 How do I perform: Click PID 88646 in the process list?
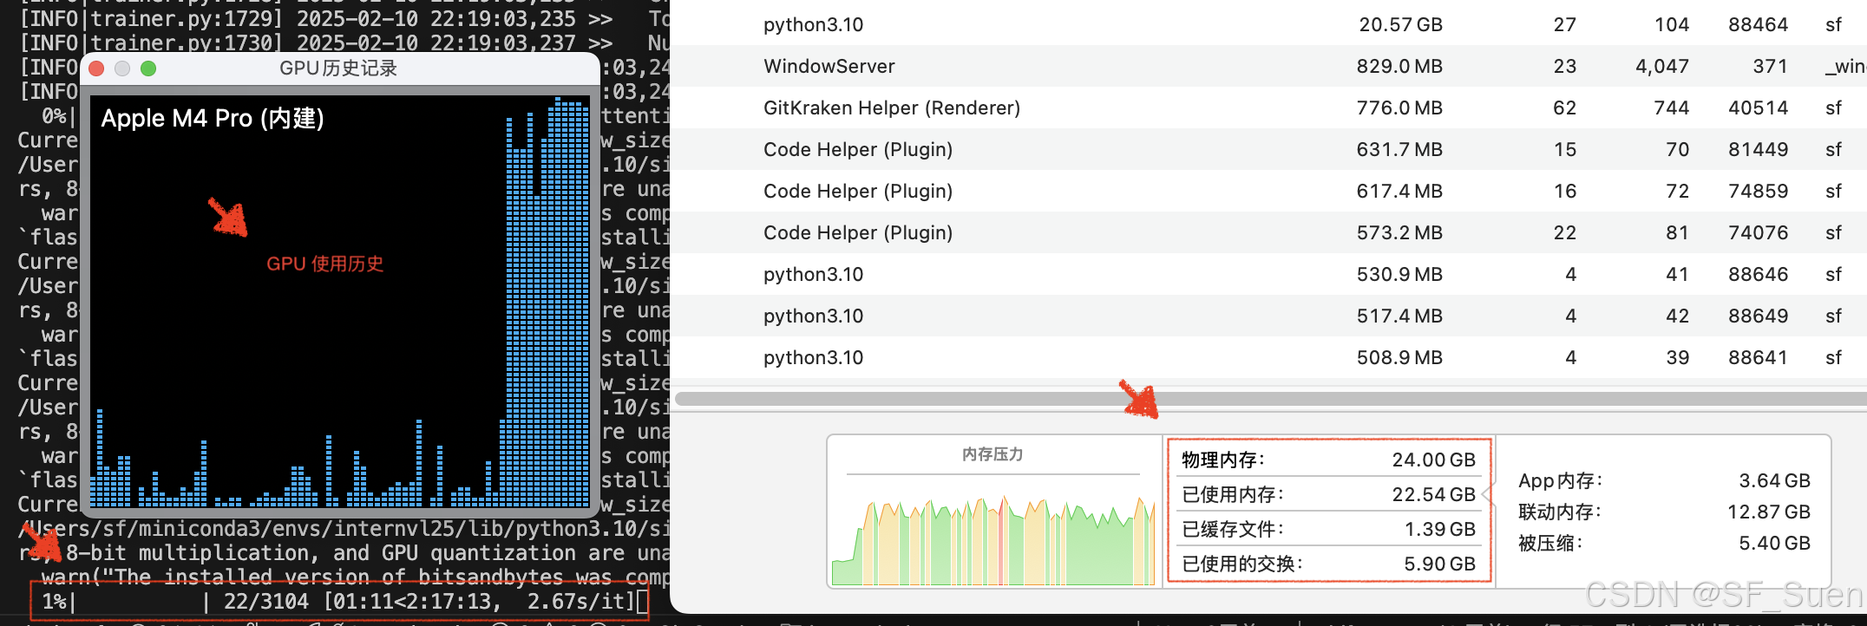tap(1758, 274)
